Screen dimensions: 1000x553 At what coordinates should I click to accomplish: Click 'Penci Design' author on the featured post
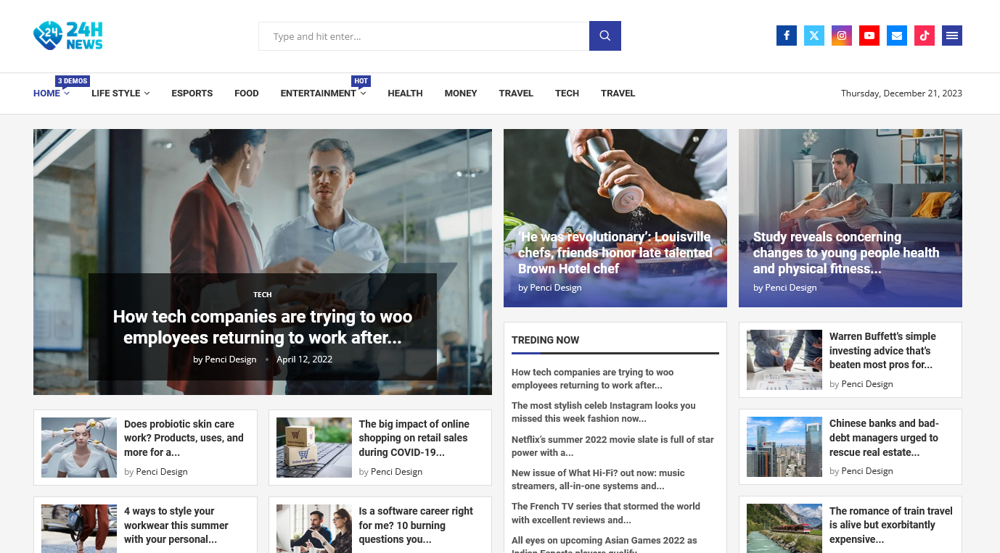coord(231,359)
